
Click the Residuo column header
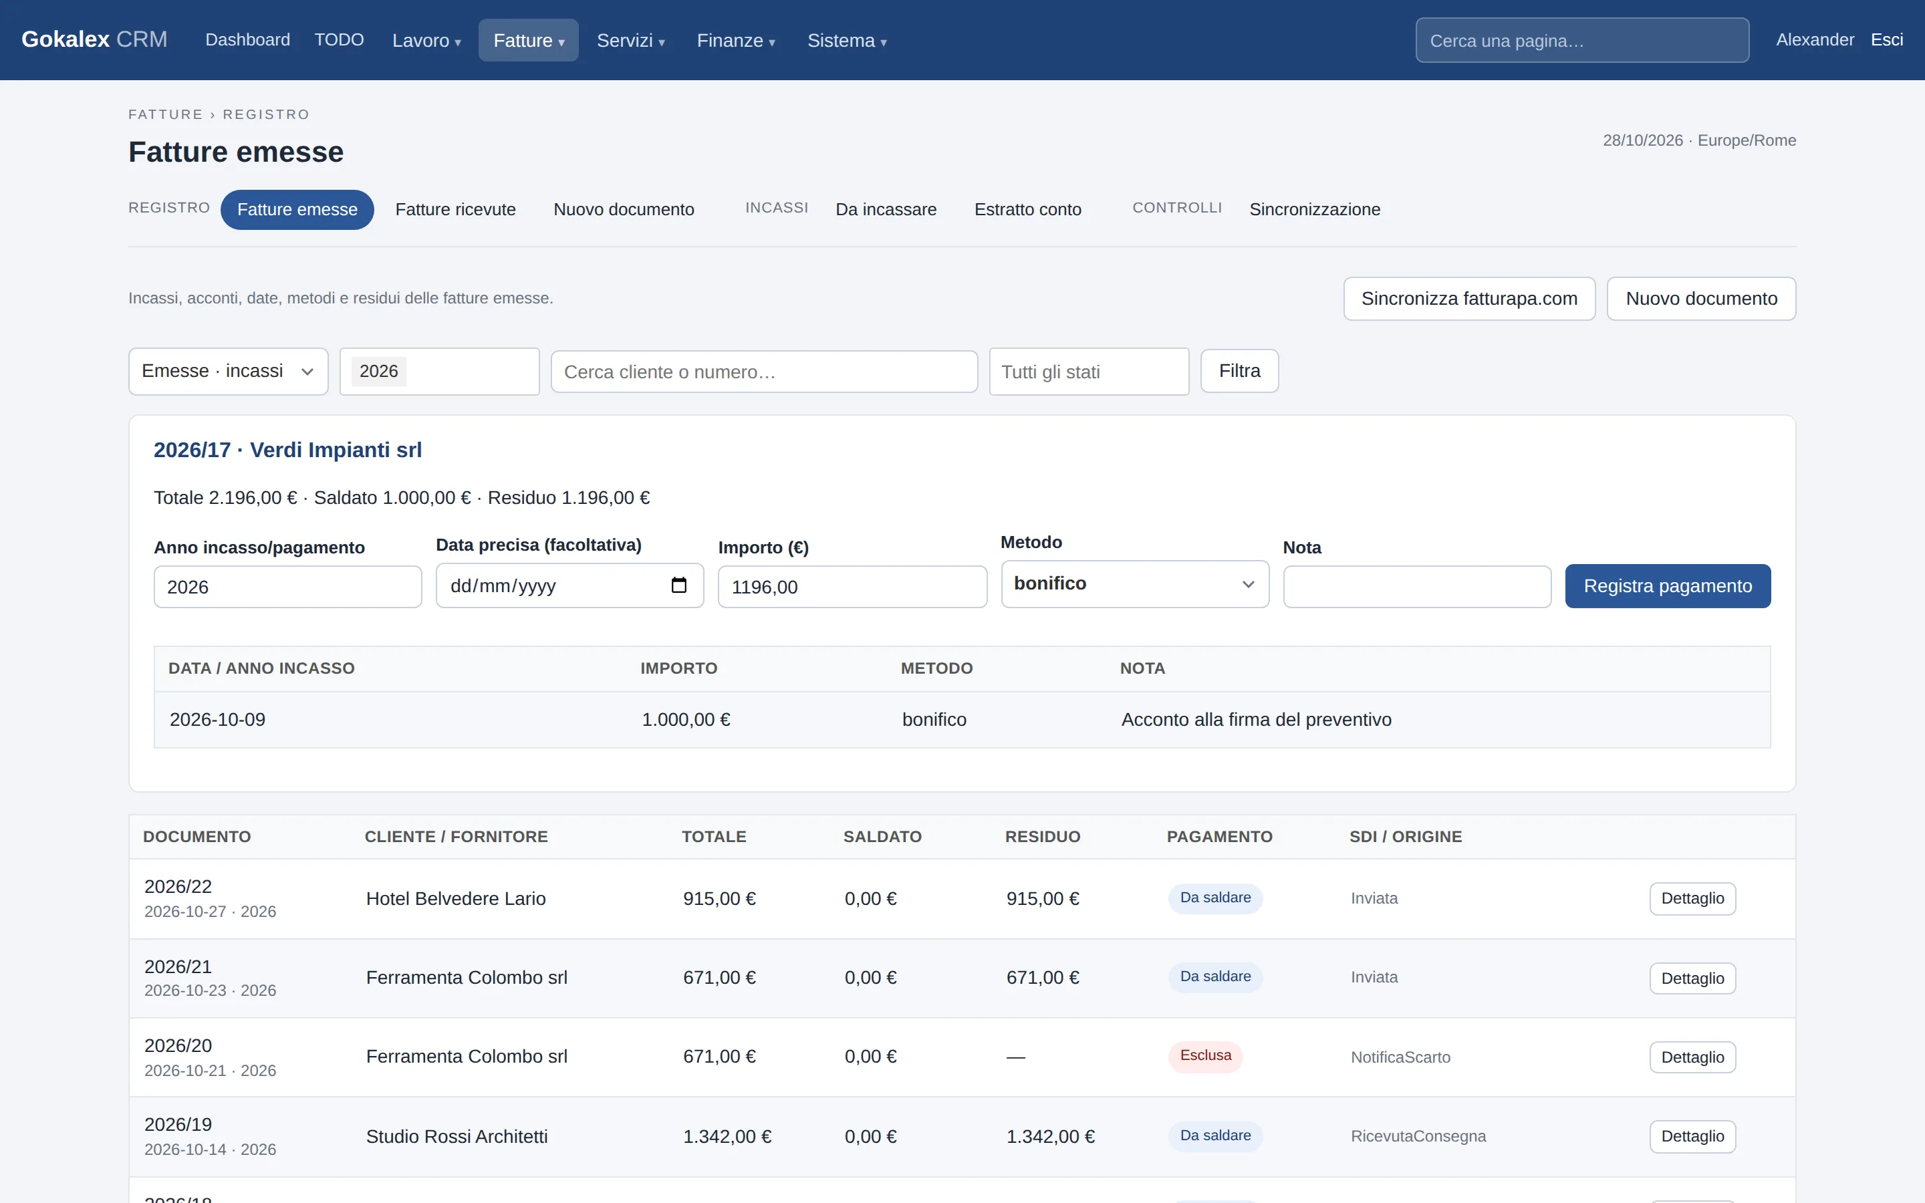coord(1042,836)
